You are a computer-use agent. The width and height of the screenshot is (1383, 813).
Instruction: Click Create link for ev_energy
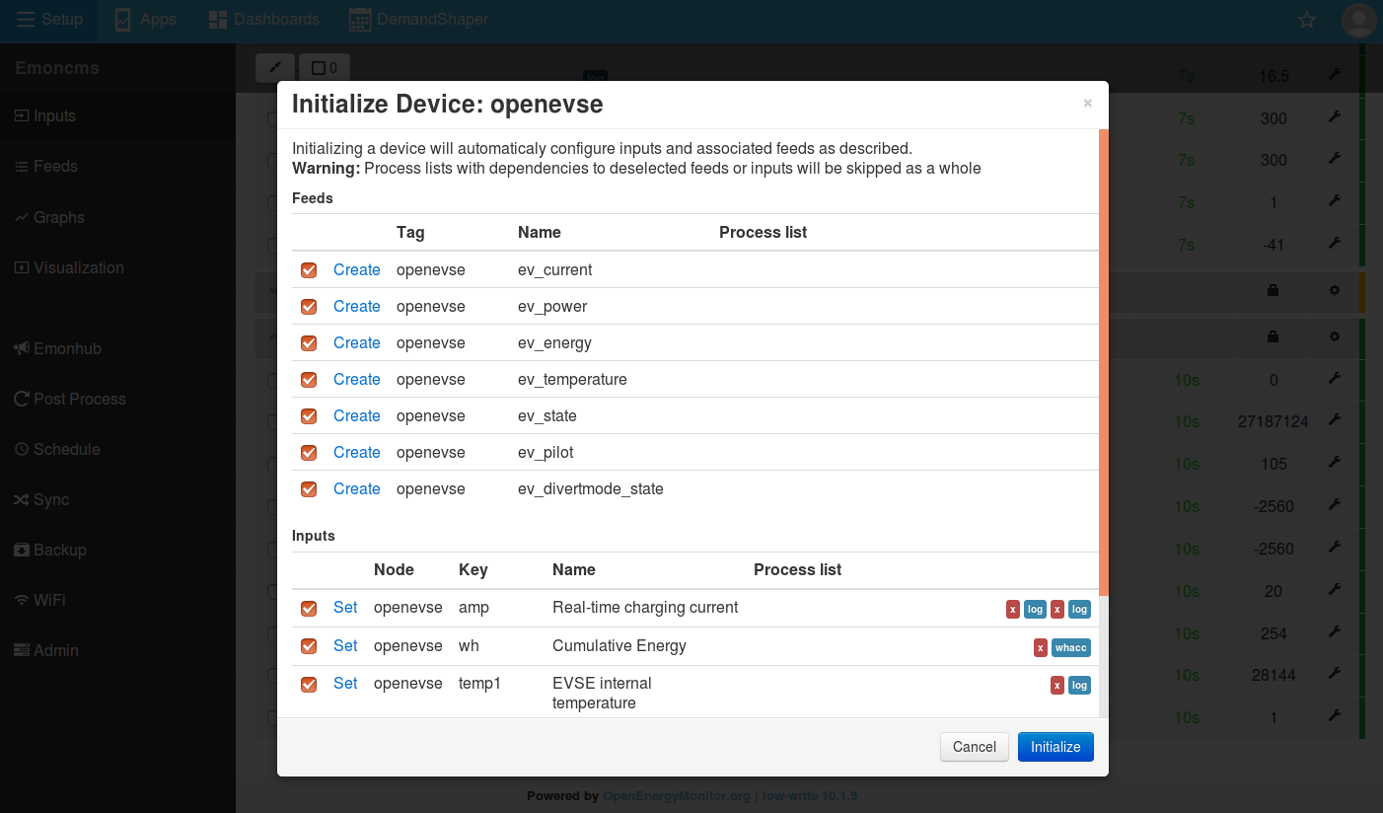[x=356, y=342]
